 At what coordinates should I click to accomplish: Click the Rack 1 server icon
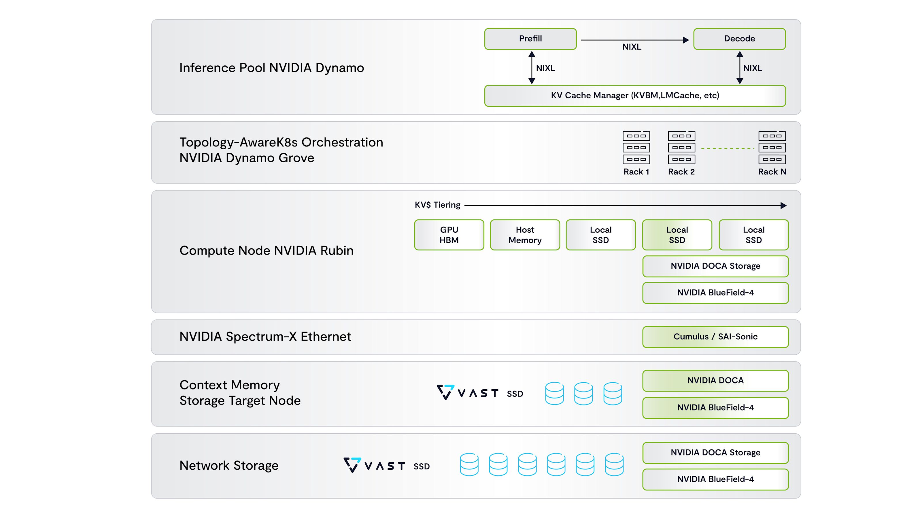[636, 148]
